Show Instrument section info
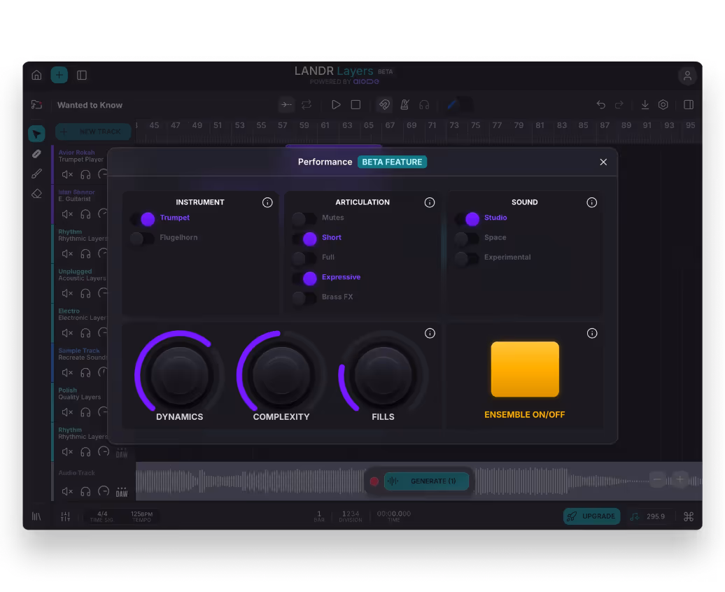The image size is (725, 592). point(267,202)
